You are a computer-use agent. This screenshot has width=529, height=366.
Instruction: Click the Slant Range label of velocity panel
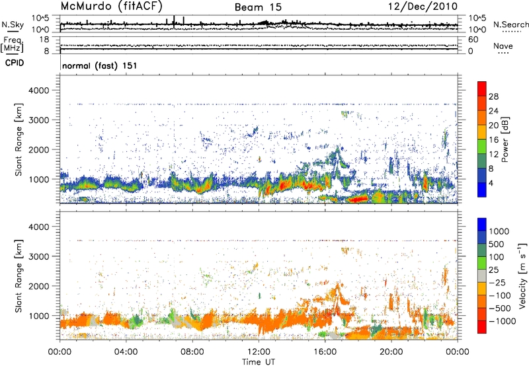[x=19, y=275]
